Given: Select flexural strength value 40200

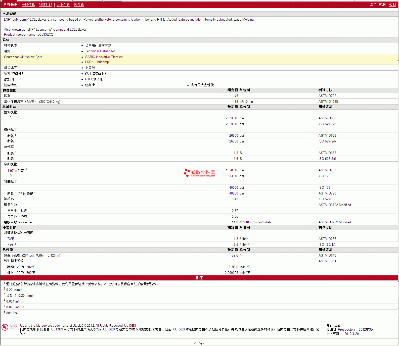Looking at the screenshot, I should [x=234, y=193].
